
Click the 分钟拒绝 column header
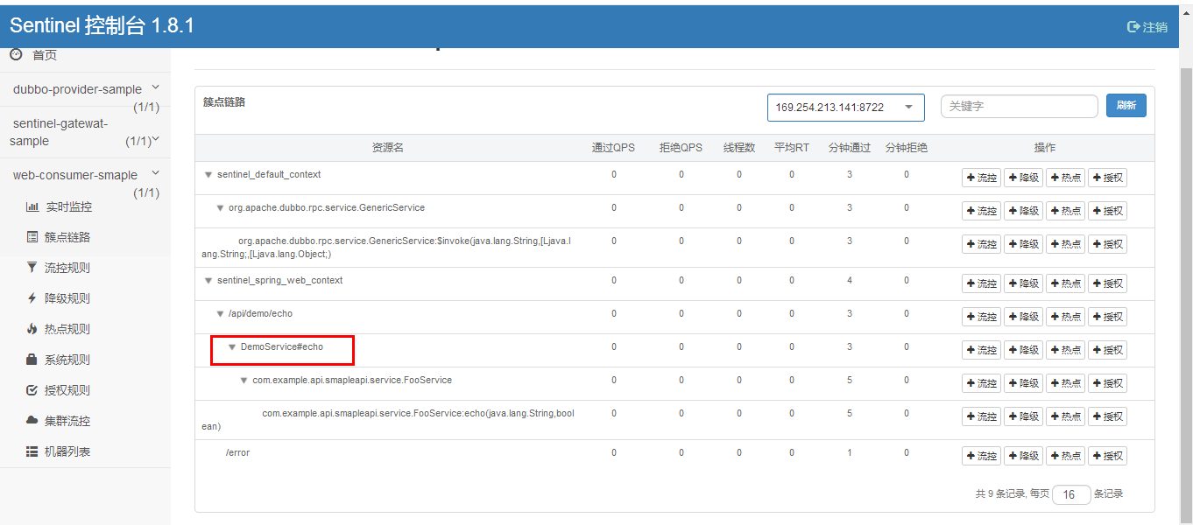(x=907, y=148)
